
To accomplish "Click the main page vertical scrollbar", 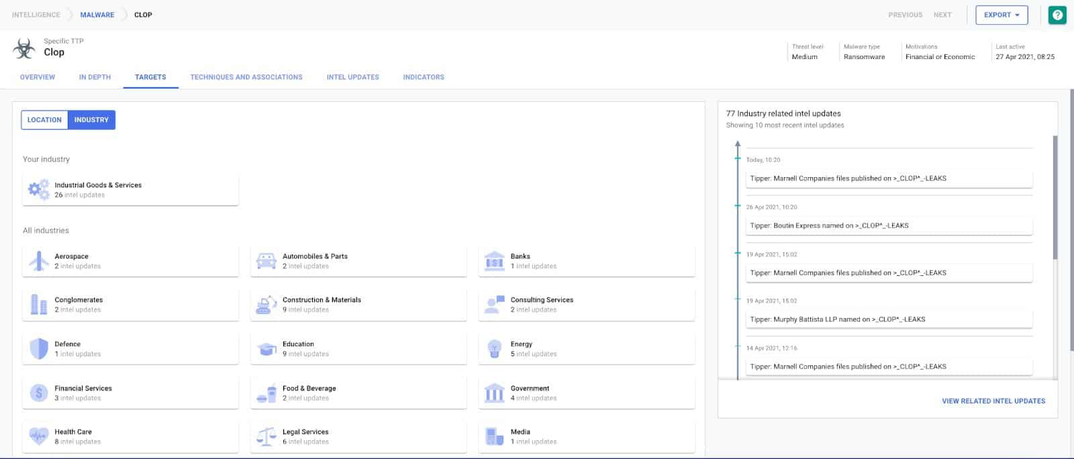I will point(1072,220).
